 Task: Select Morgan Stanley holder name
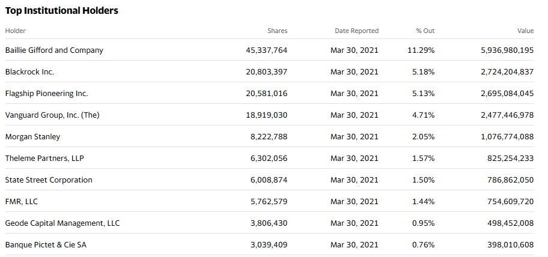[x=32, y=137]
